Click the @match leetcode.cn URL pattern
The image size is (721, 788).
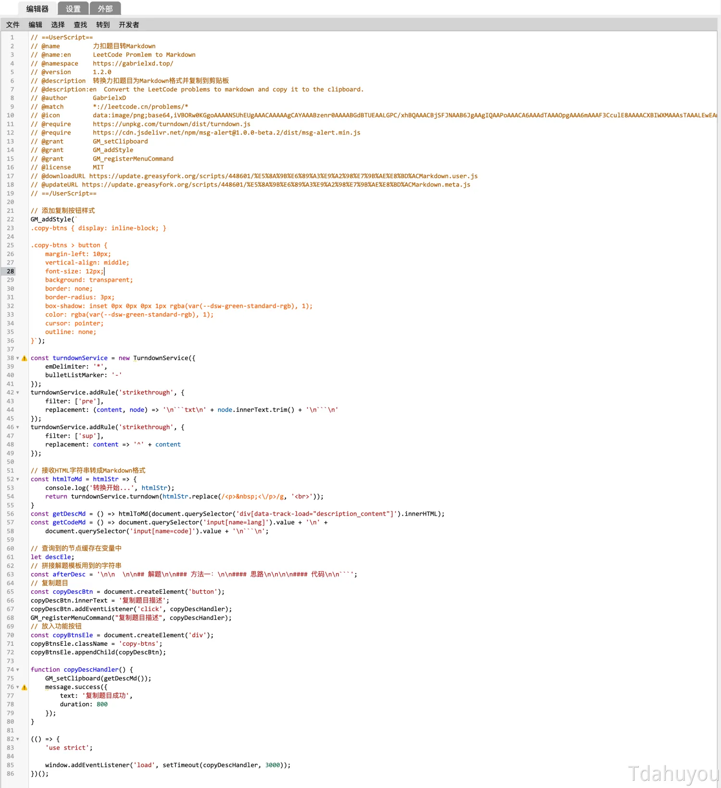(140, 107)
